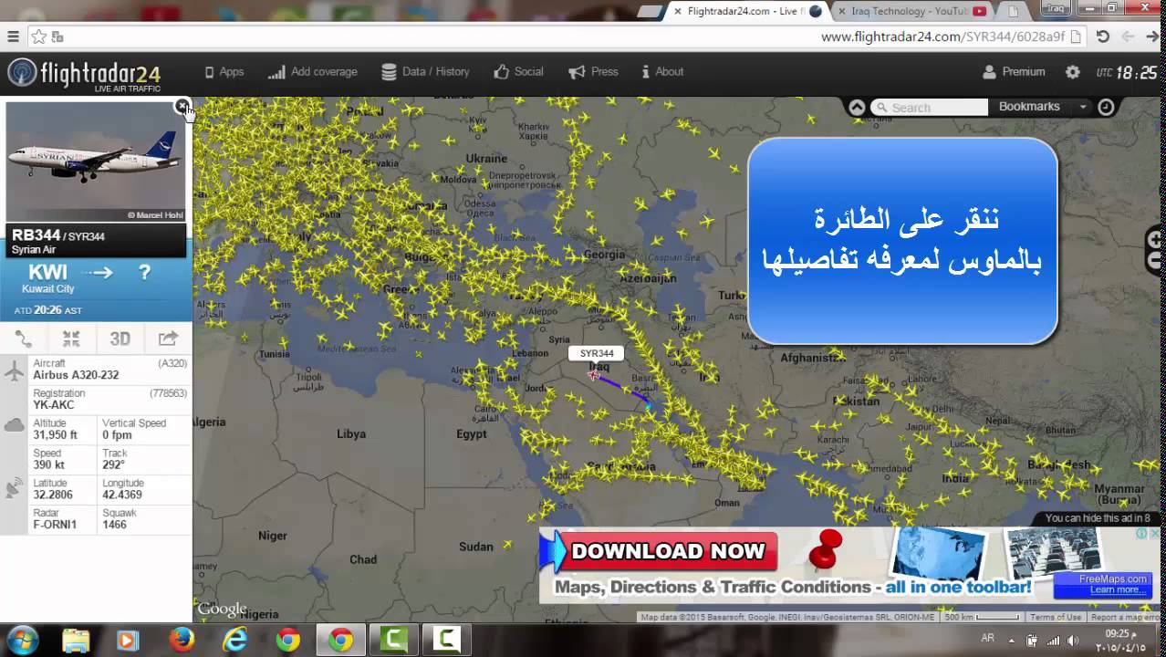This screenshot has height=657, width=1166.
Task: Close the Flightradar24.com tab
Action: [677, 11]
